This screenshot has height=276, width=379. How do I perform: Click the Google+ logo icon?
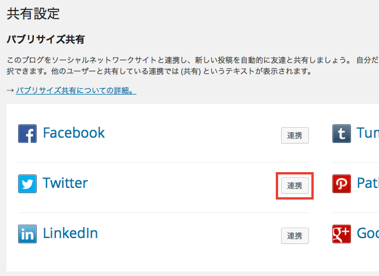[x=342, y=234]
